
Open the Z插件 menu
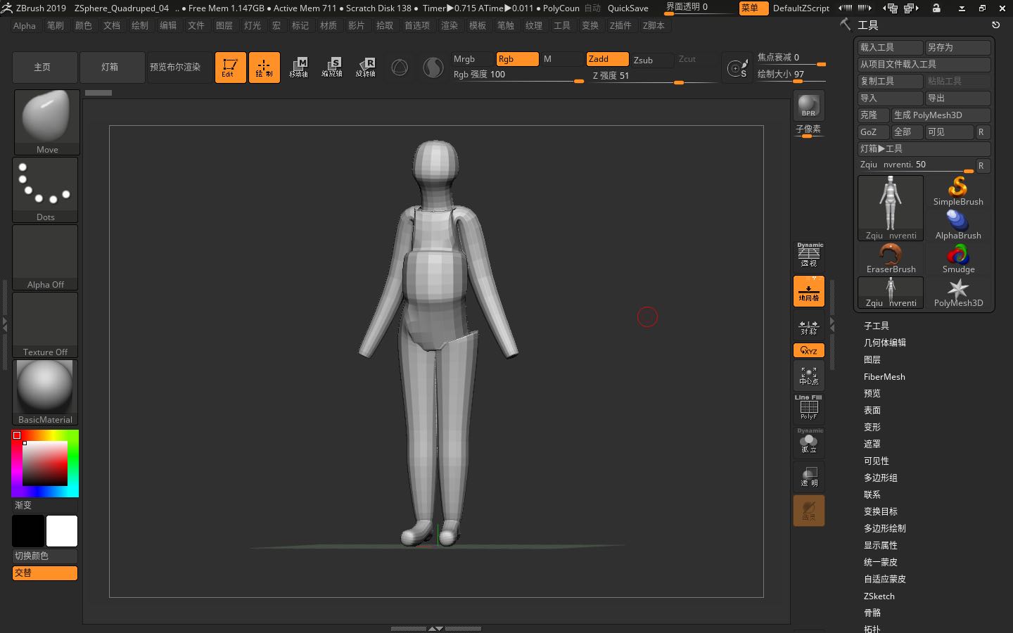click(x=620, y=25)
